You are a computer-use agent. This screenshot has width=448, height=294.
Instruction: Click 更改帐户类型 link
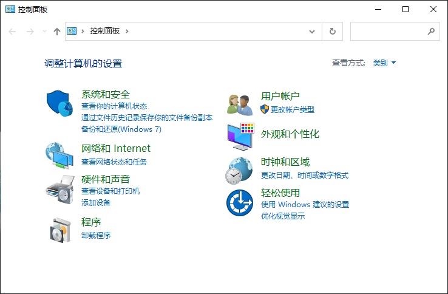tap(293, 109)
